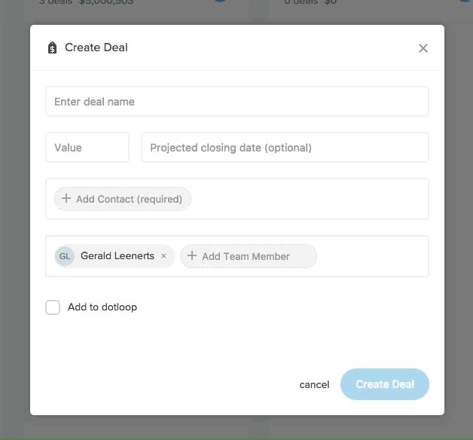Screen dimensions: 473x440
Task: Remove Gerald Leenerts from team members
Action: 163,256
